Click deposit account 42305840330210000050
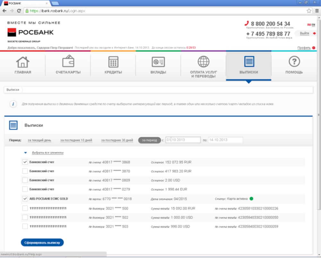Screen dimensions: 321x269 point(258,218)
